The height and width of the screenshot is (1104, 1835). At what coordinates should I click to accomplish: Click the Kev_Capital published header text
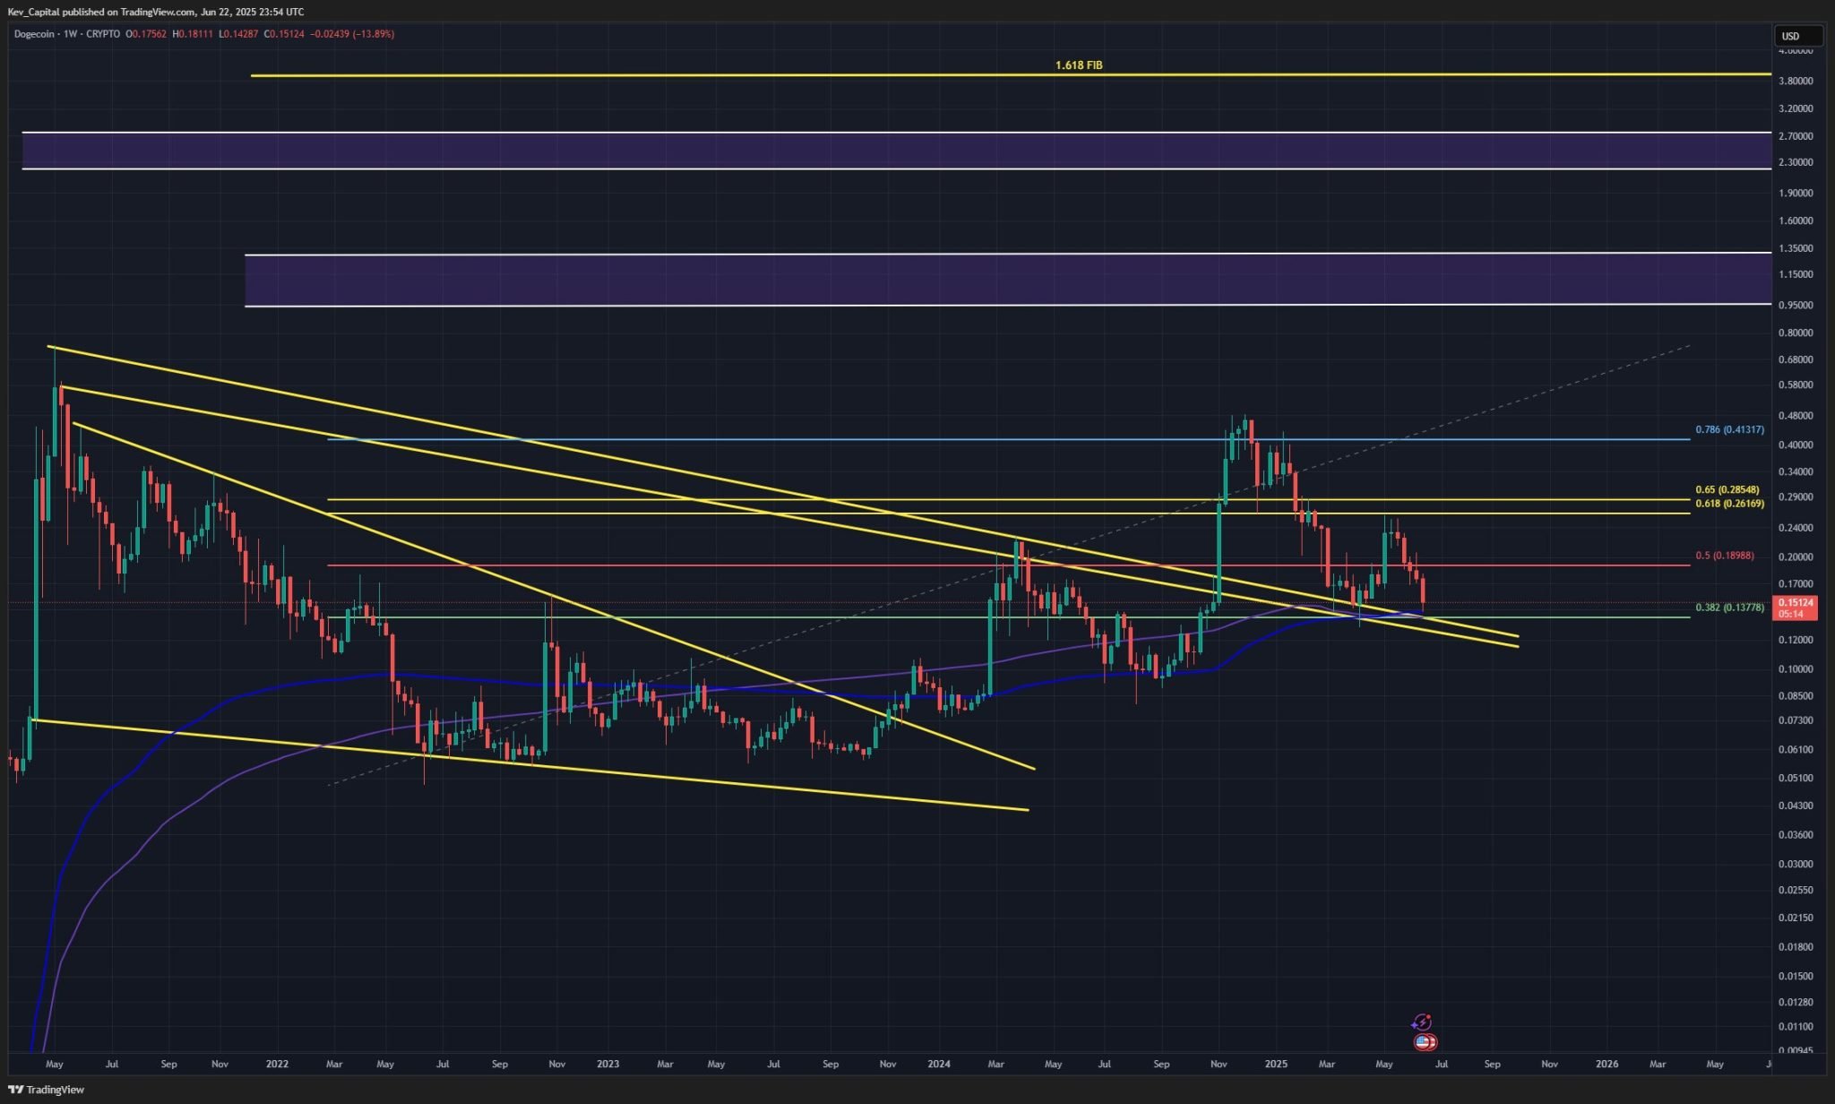pyautogui.click(x=156, y=12)
